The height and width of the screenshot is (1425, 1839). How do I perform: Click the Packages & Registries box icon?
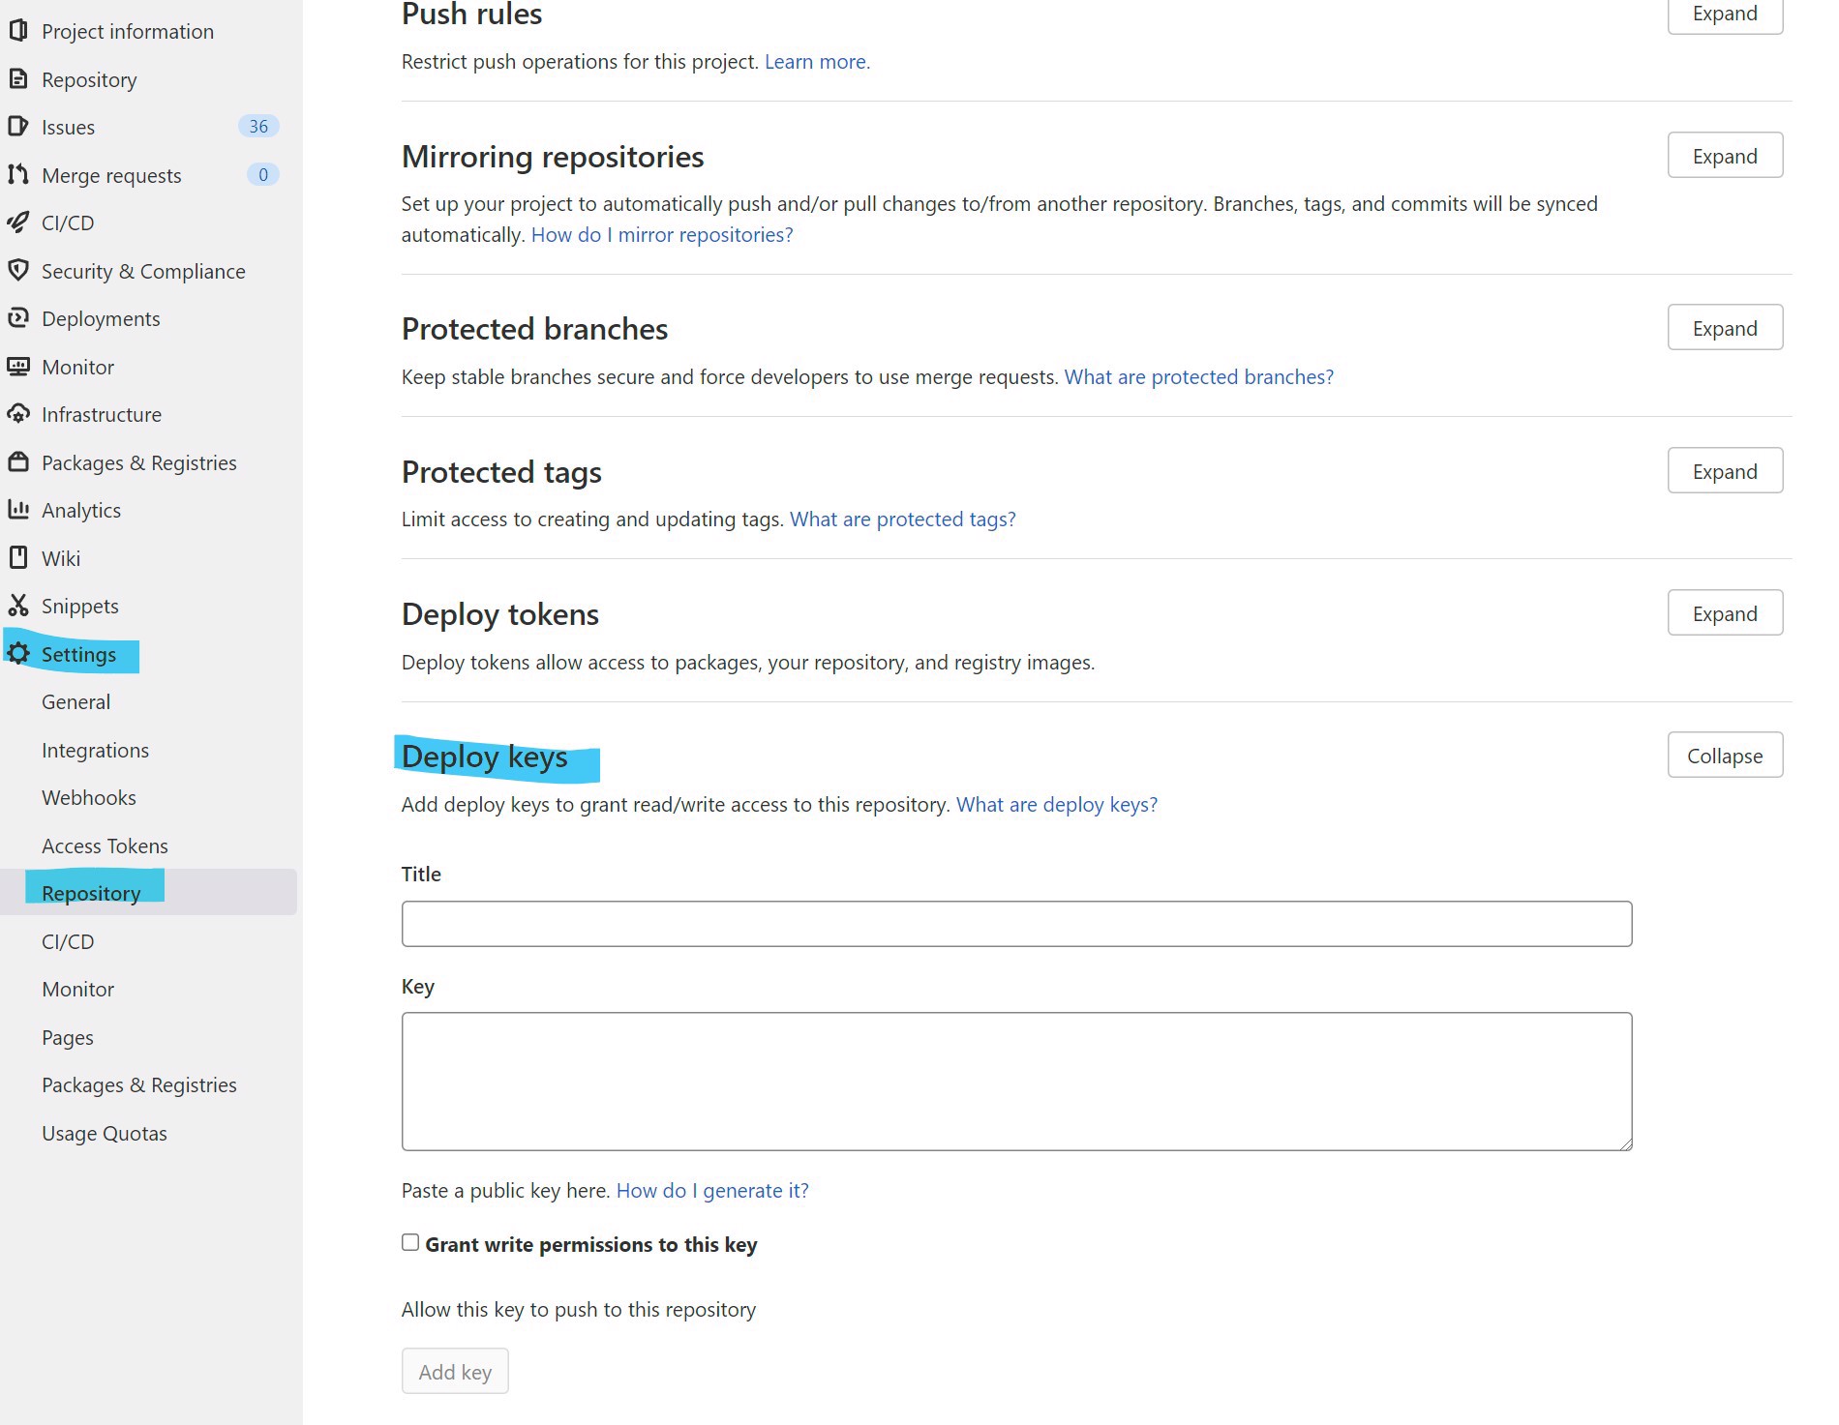pos(18,462)
